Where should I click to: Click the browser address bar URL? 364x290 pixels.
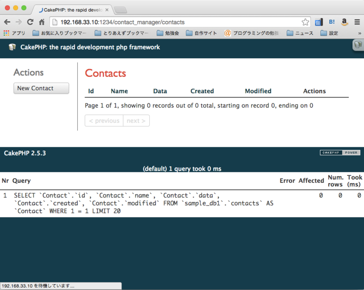(122, 22)
